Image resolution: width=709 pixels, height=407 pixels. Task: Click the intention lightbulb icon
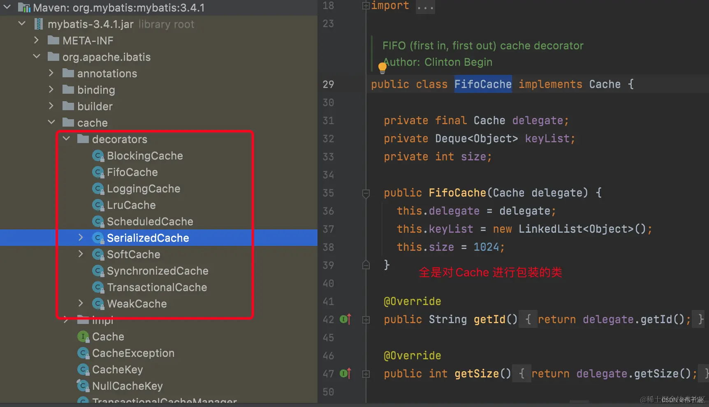pos(382,68)
